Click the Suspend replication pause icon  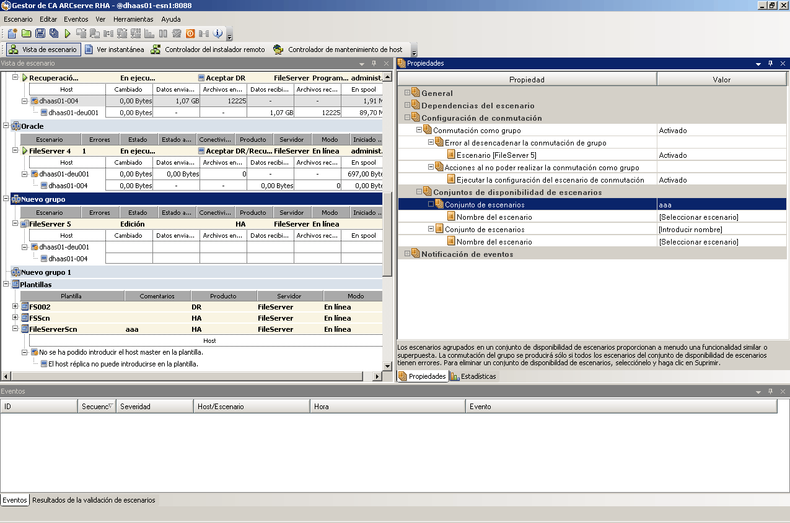164,33
